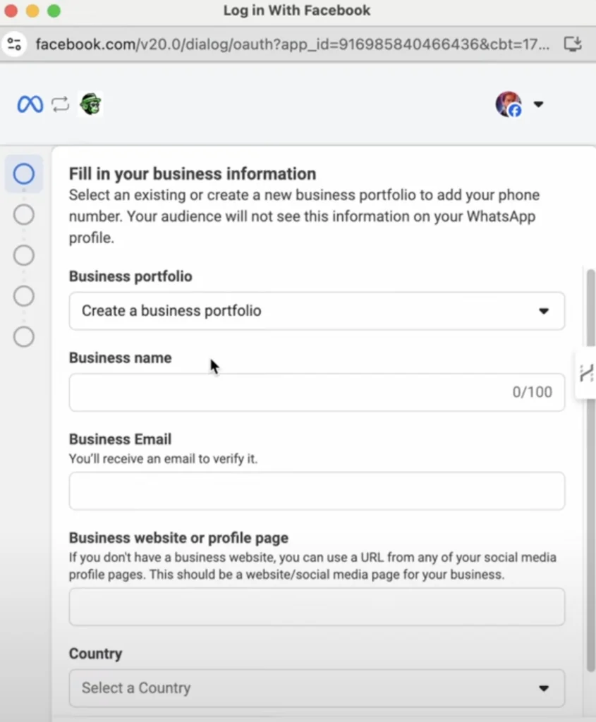Open the Select a Country dropdown

(x=317, y=688)
